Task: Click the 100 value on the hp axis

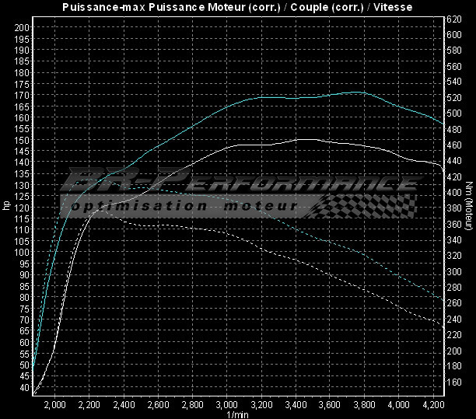Action: point(23,253)
